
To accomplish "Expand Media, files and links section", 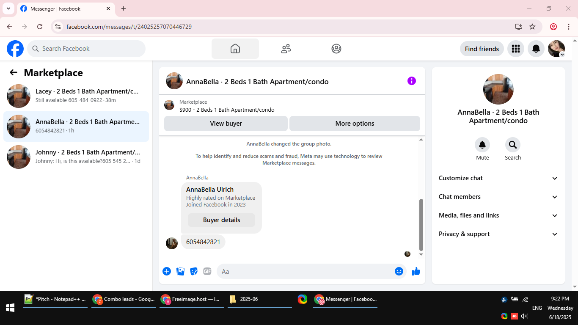I will [x=498, y=215].
